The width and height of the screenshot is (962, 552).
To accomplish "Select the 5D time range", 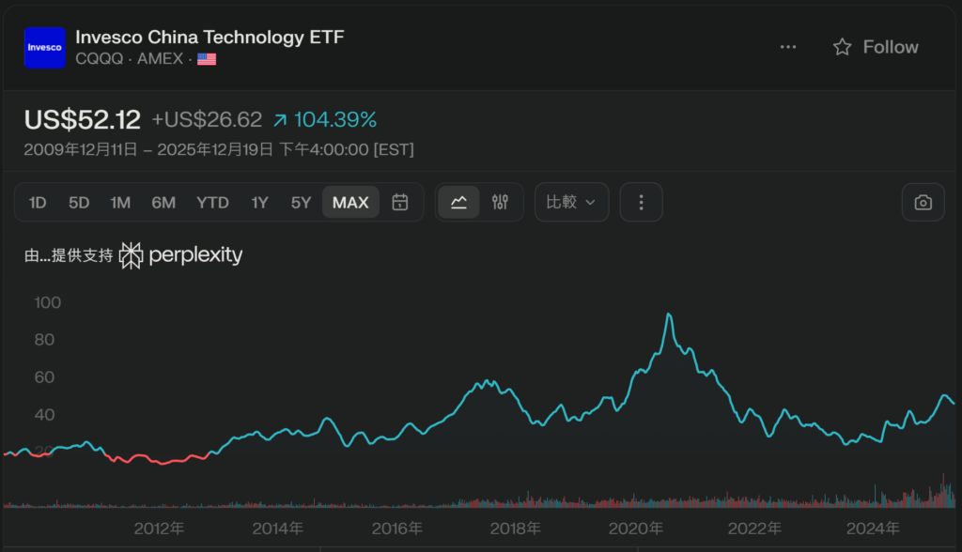I will click(79, 202).
